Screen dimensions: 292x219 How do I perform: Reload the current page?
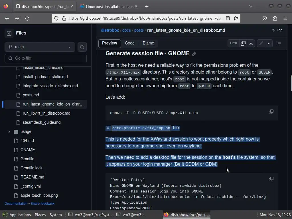click(x=27, y=18)
